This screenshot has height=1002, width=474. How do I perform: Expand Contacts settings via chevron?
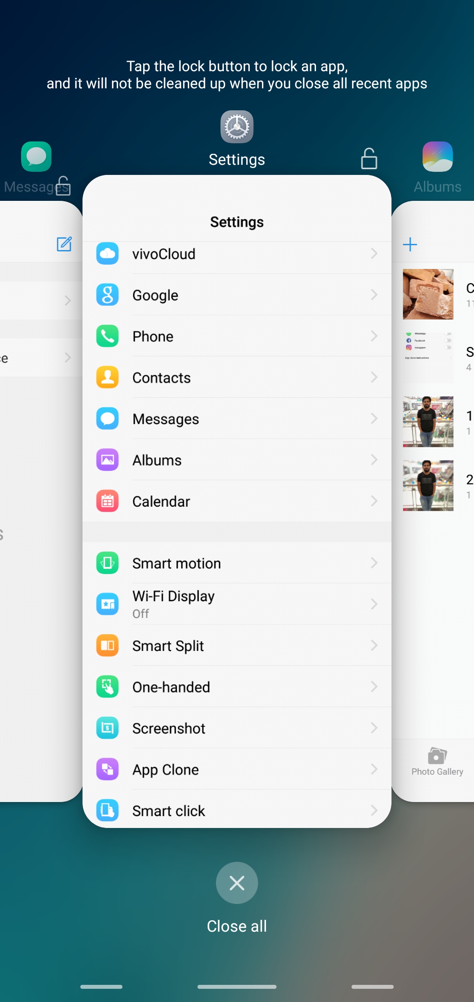pos(374,378)
